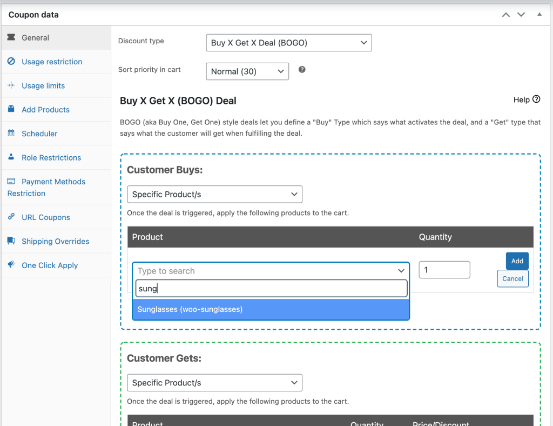Click the Coupon data panel title

point(33,15)
